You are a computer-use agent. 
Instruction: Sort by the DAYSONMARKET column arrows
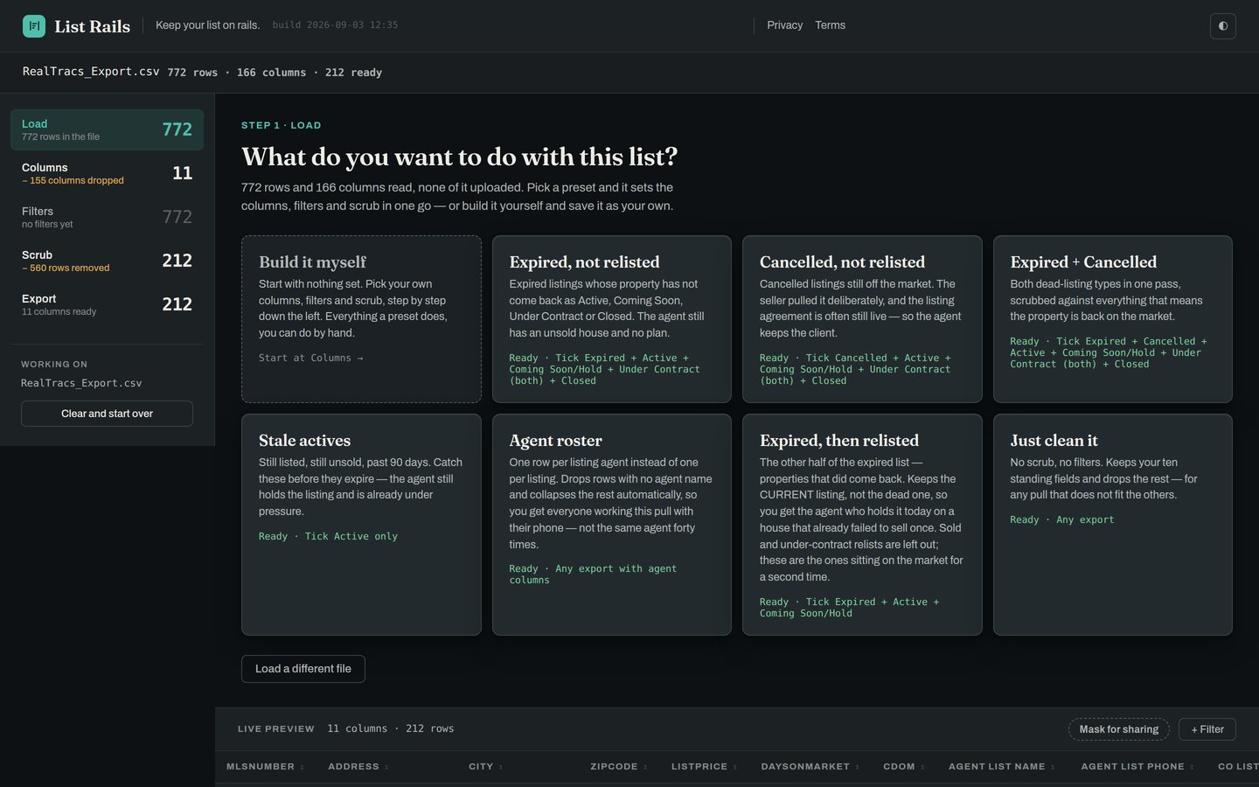pos(858,767)
